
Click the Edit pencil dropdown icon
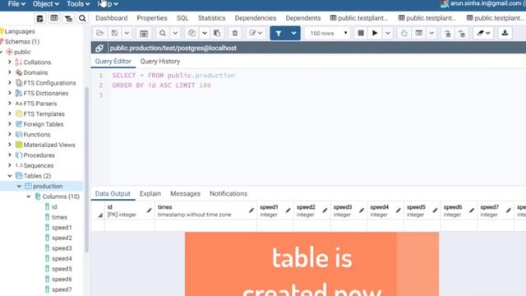tap(256, 33)
